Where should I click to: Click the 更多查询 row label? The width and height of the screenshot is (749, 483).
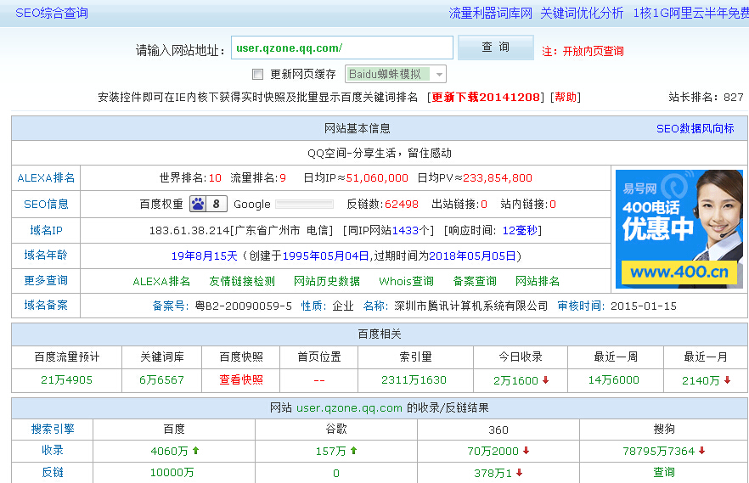click(x=46, y=281)
